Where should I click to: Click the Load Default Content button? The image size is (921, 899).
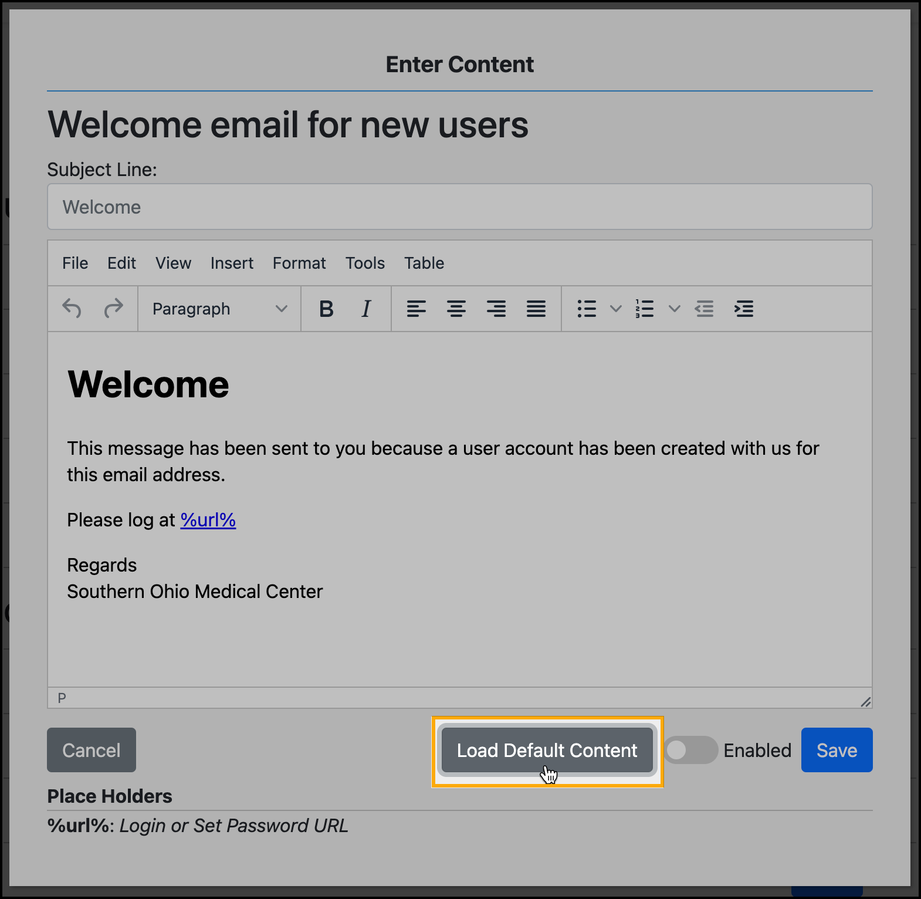point(547,750)
